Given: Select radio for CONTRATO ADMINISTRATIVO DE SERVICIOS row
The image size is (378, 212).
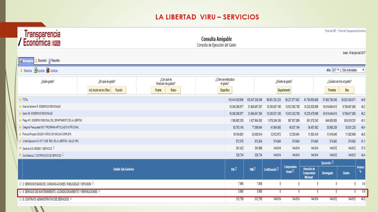Looking at the screenshot, I should (x=20, y=199).
